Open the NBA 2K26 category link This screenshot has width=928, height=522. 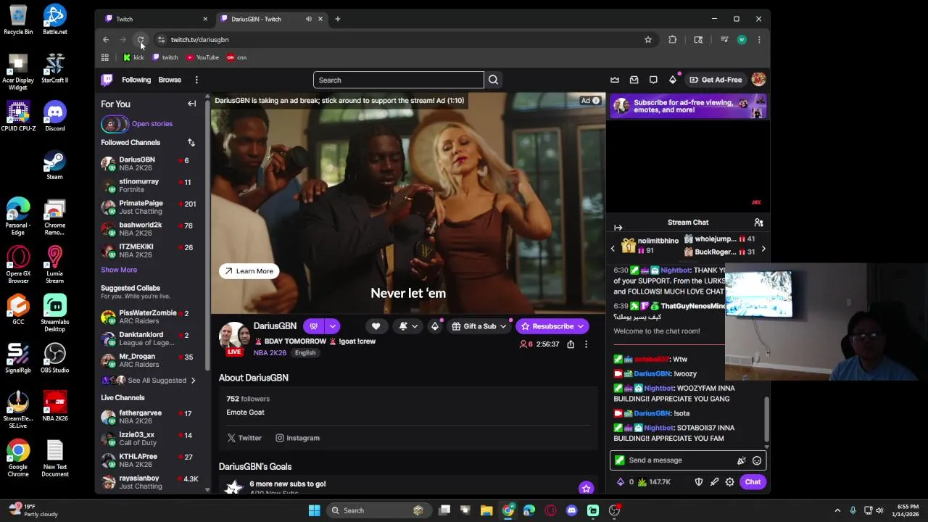click(x=270, y=353)
